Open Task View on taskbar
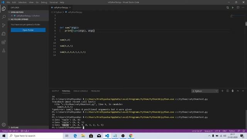 [67, 136]
